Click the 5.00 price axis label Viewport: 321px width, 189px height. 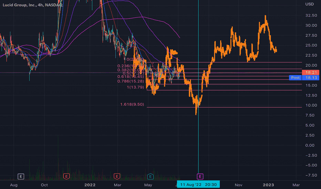pyautogui.click(x=310, y=125)
